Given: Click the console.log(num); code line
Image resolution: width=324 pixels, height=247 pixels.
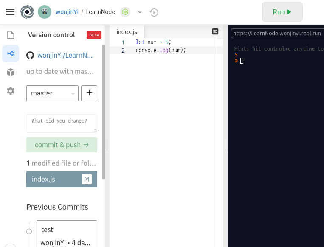Looking at the screenshot, I should coord(161,50).
